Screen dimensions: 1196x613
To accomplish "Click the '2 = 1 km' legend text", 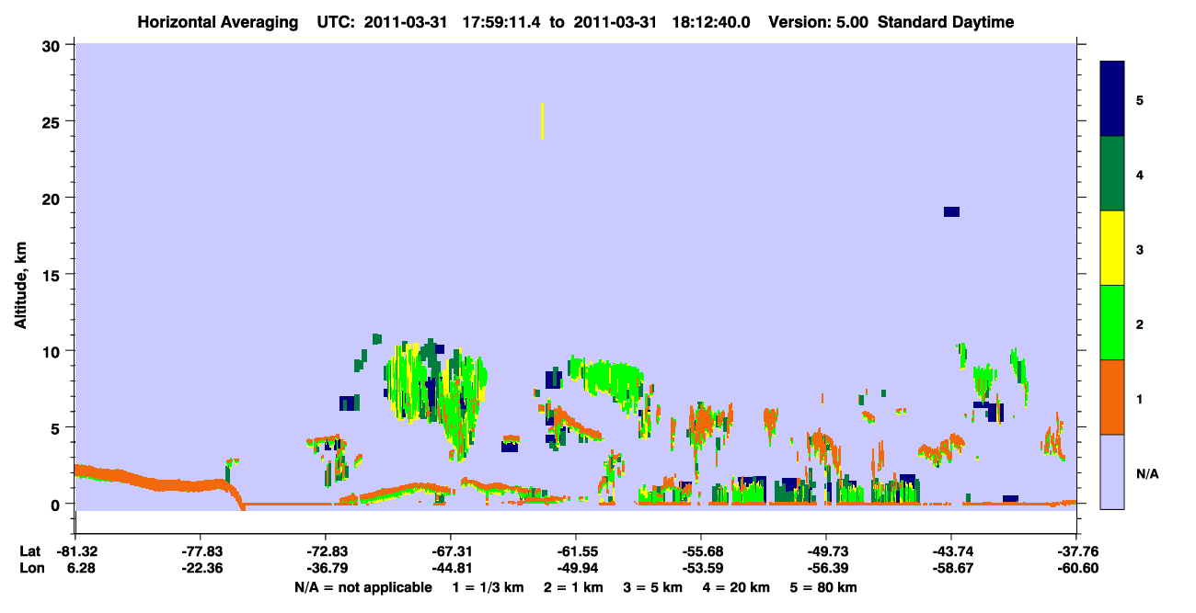I will [x=575, y=587].
